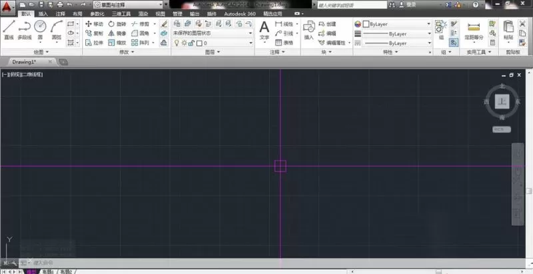Expand the Annotation (注释) panel

click(277, 52)
